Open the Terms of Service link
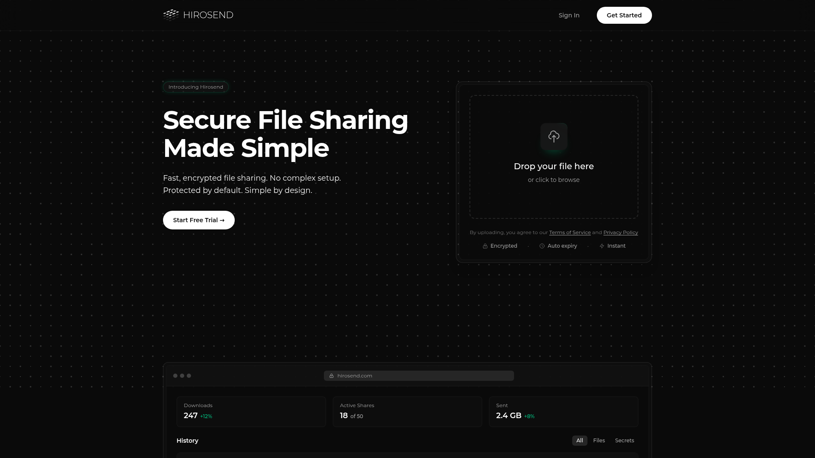815x458 pixels. (570, 232)
